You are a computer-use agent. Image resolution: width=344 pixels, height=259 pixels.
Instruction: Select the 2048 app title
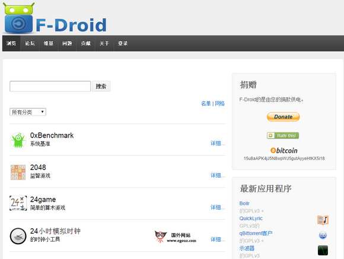coord(38,167)
